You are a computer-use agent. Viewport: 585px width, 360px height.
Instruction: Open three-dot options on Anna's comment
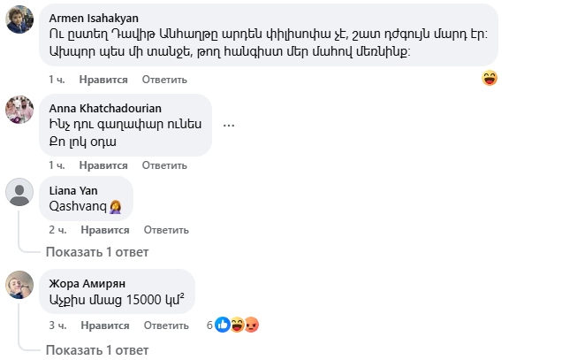pos(229,126)
